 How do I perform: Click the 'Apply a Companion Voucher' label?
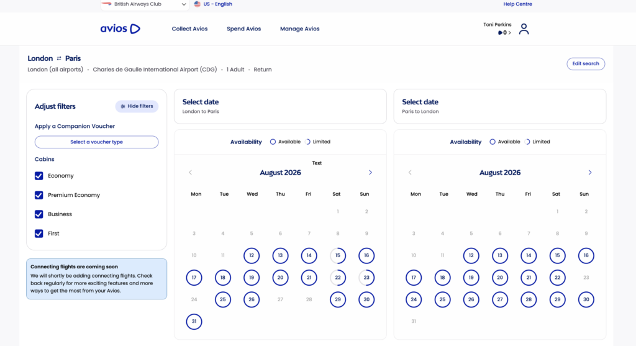(75, 126)
